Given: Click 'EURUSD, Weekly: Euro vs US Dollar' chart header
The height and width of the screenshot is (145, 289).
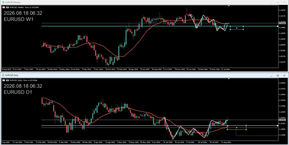Looking at the screenshot, I should [24, 7].
